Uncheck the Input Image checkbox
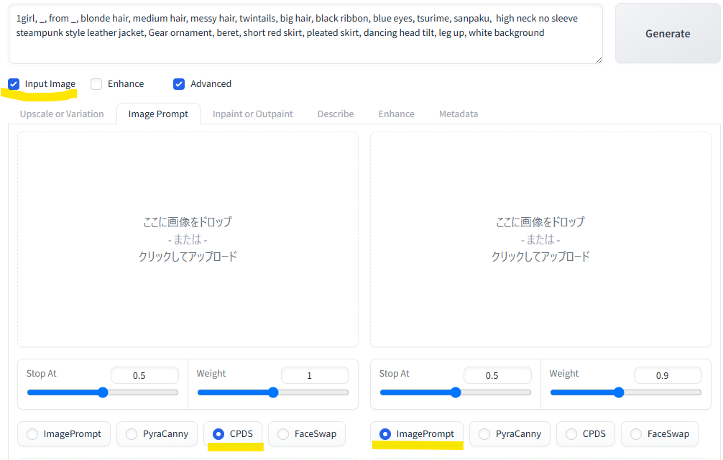 tap(14, 84)
